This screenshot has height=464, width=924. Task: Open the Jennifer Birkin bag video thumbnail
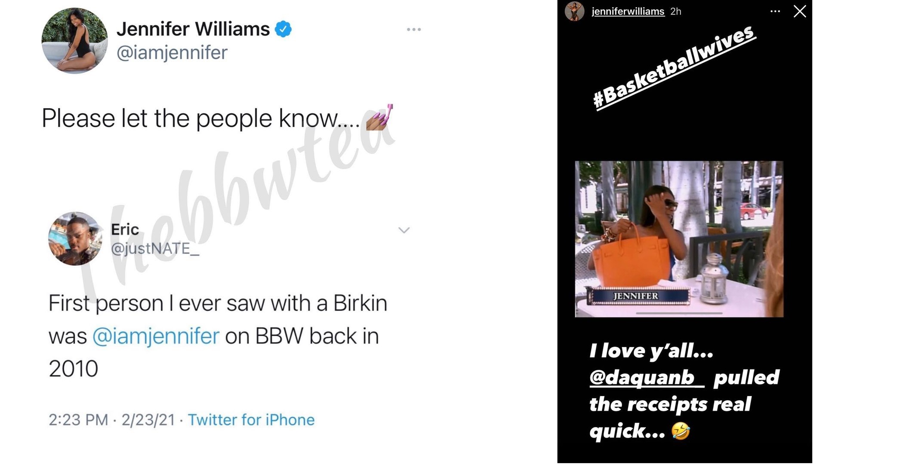click(679, 239)
